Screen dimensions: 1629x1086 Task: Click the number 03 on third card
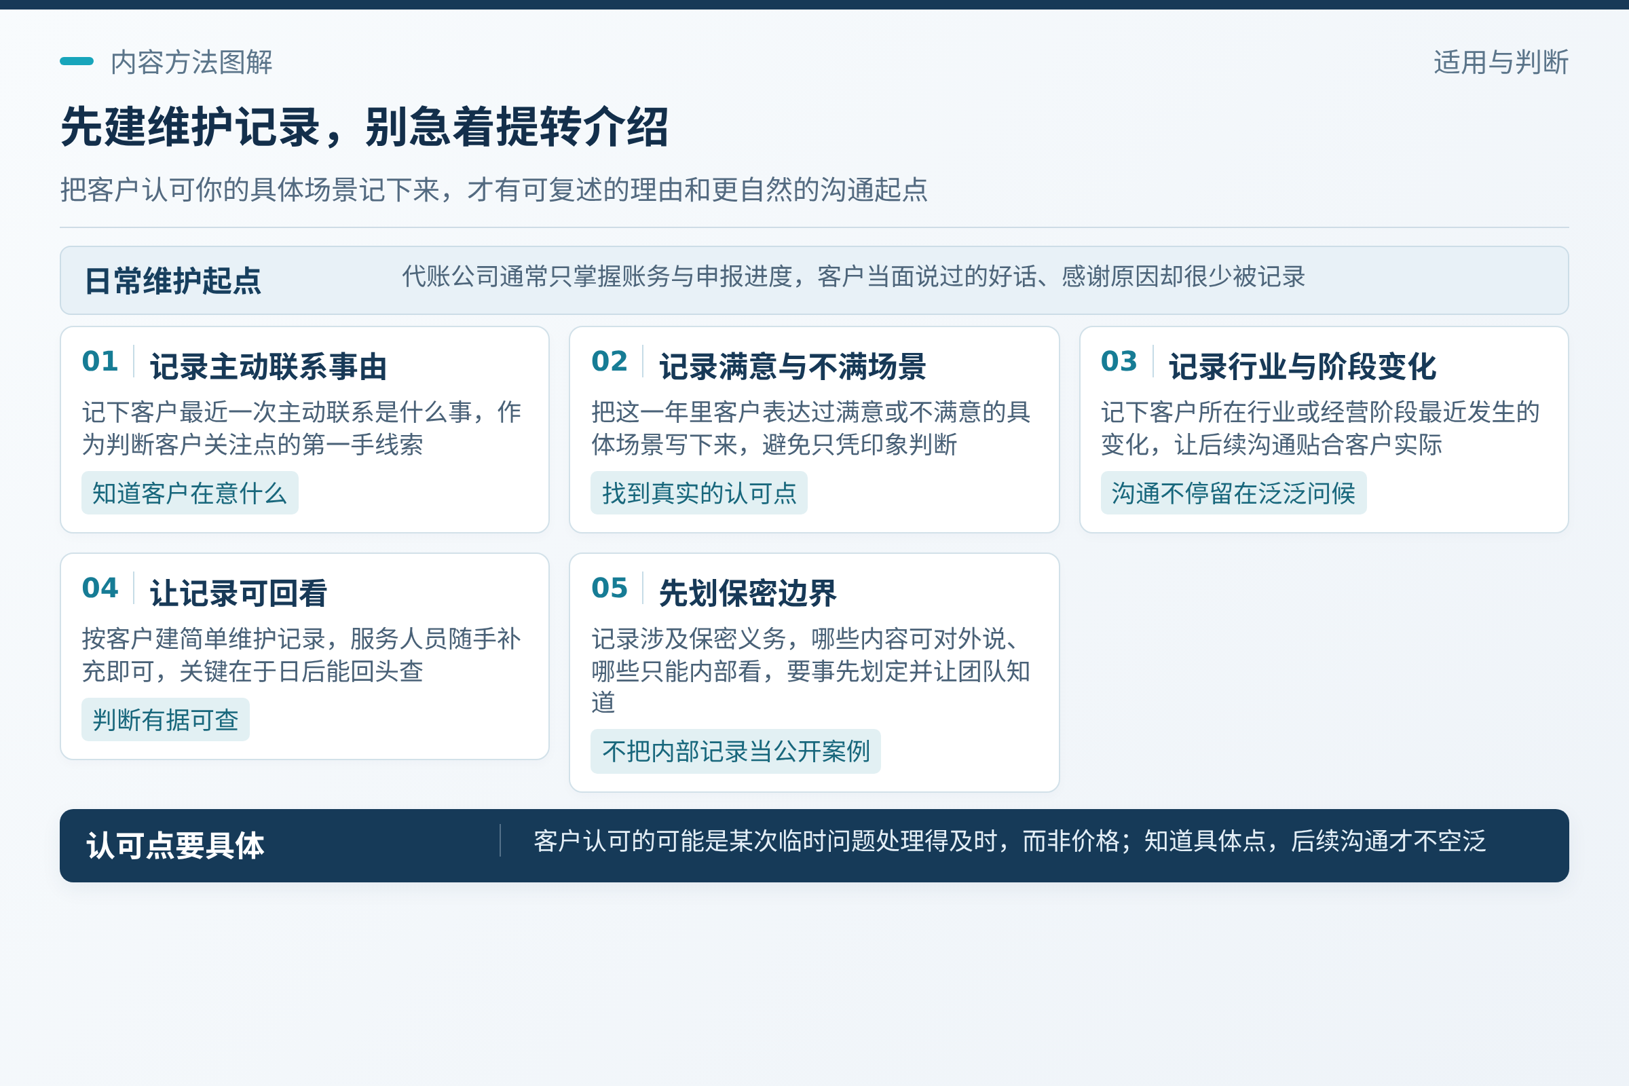pos(1119,361)
